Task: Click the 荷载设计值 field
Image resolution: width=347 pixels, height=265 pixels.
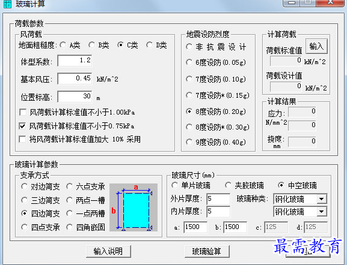Action: click(286, 86)
